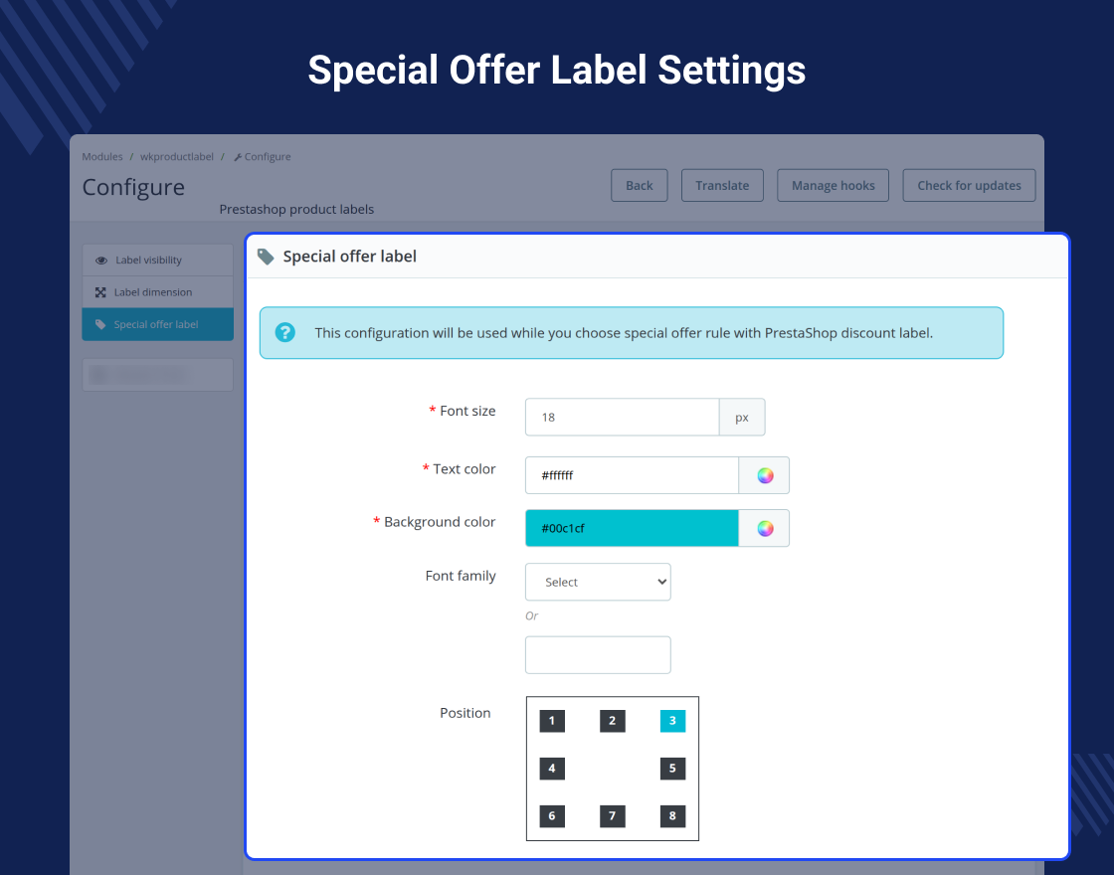
Task: Click the custom font family text box
Action: 598,655
